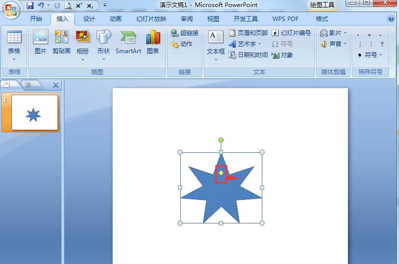The width and height of the screenshot is (399, 264).
Task: Click the Redo icon in quick access
Action: (57, 6)
